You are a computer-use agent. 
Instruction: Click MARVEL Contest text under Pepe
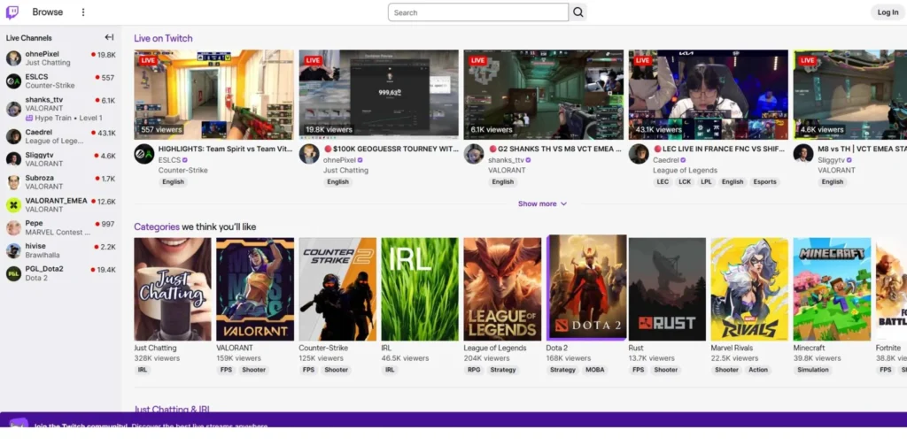point(58,233)
